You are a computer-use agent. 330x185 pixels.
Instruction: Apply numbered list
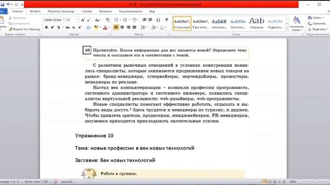click(125, 20)
